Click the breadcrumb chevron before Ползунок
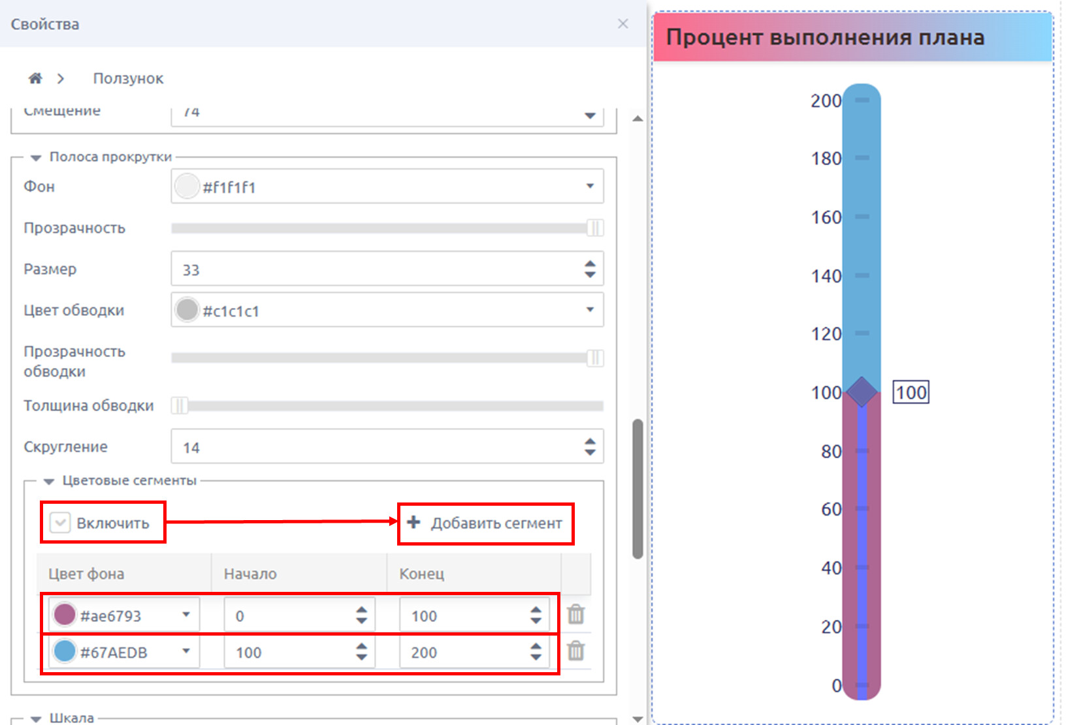The image size is (1066, 725). (x=61, y=78)
